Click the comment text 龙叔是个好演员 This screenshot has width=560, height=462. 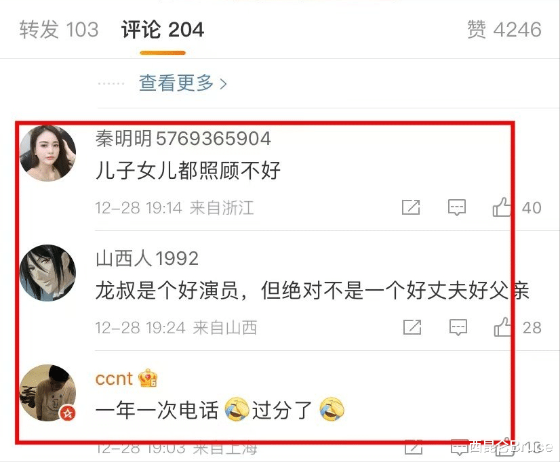(x=166, y=291)
